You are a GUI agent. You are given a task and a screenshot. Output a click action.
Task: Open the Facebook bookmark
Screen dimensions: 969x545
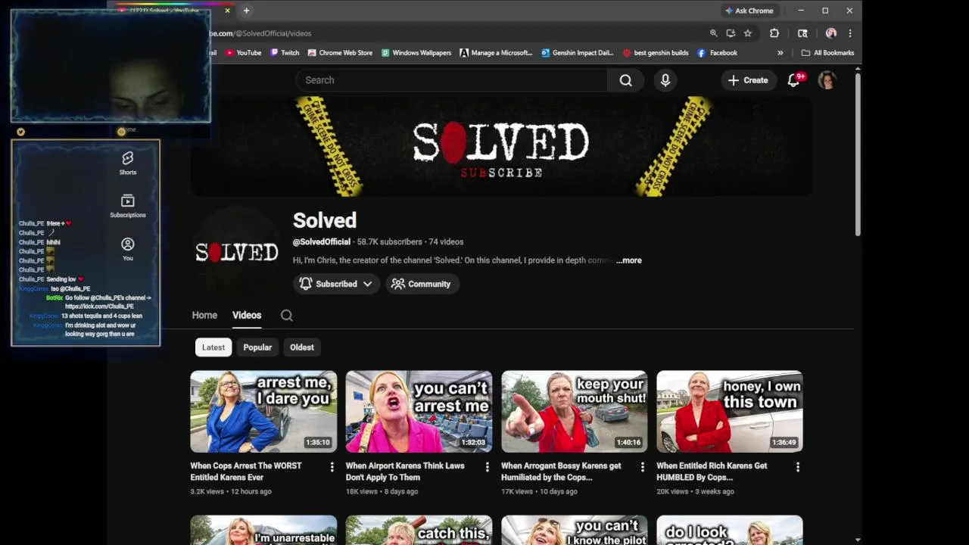click(x=718, y=53)
